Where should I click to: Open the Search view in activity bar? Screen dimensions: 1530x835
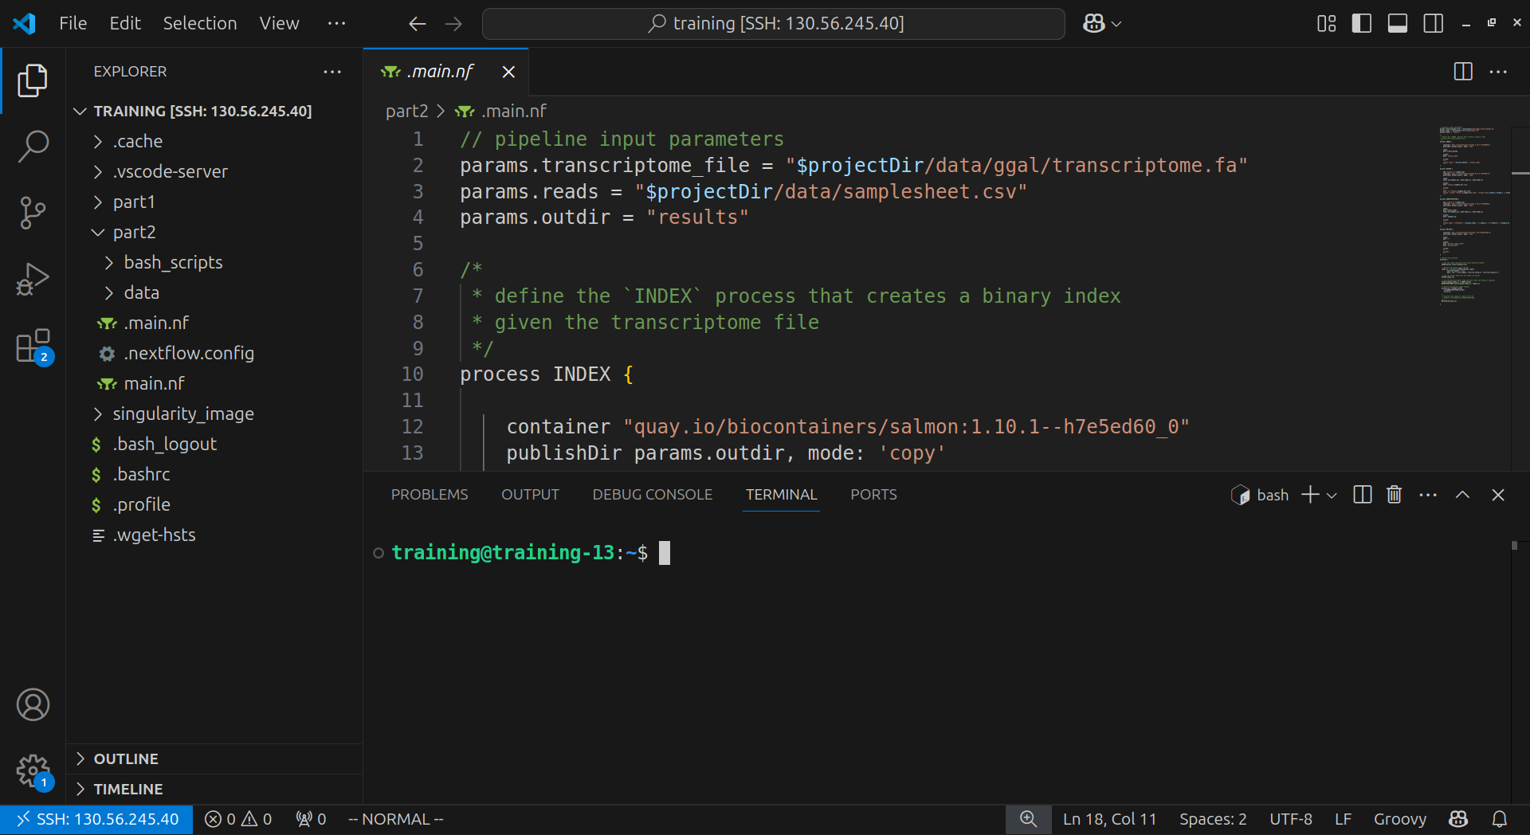[x=33, y=147]
